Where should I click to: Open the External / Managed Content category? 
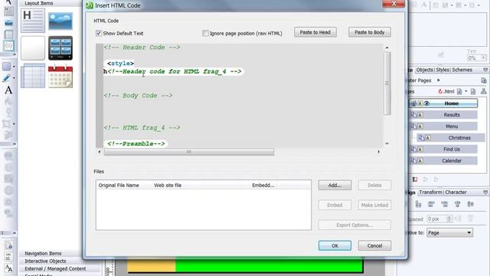[55, 269]
